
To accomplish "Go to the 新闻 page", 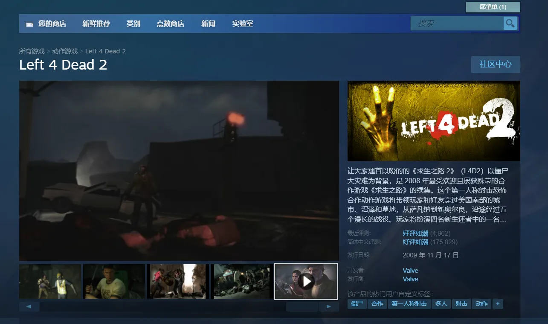I will coord(208,24).
